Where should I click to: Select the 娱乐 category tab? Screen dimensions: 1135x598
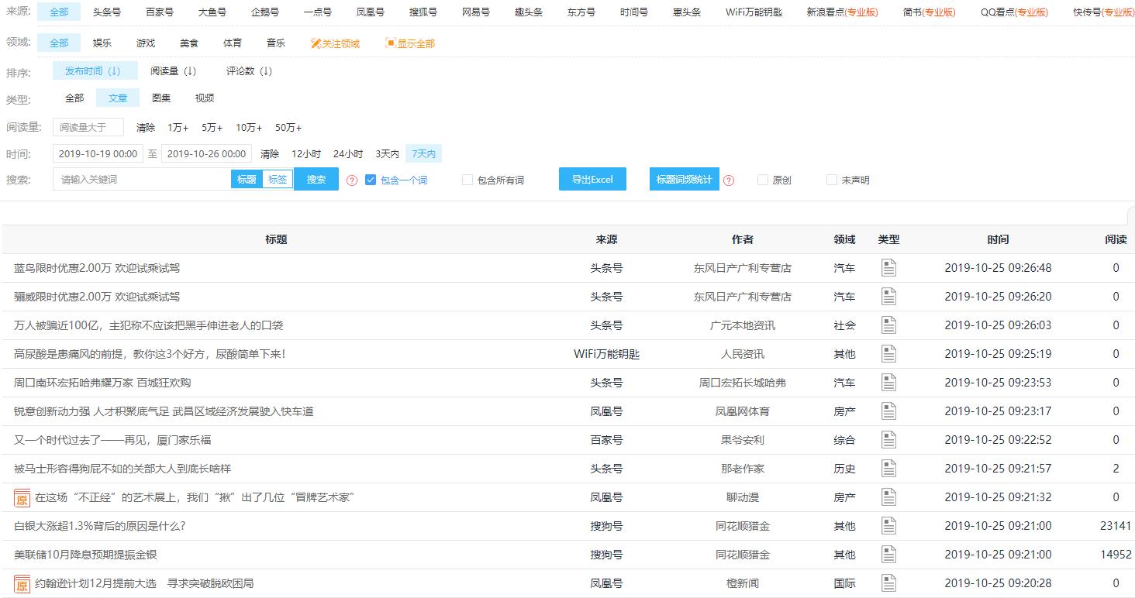click(102, 43)
